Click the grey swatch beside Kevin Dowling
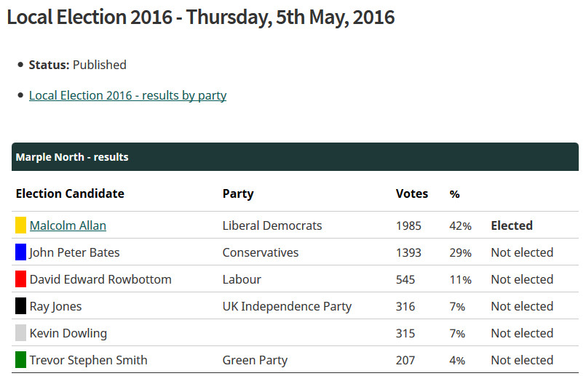The height and width of the screenshot is (376, 586). point(20,332)
